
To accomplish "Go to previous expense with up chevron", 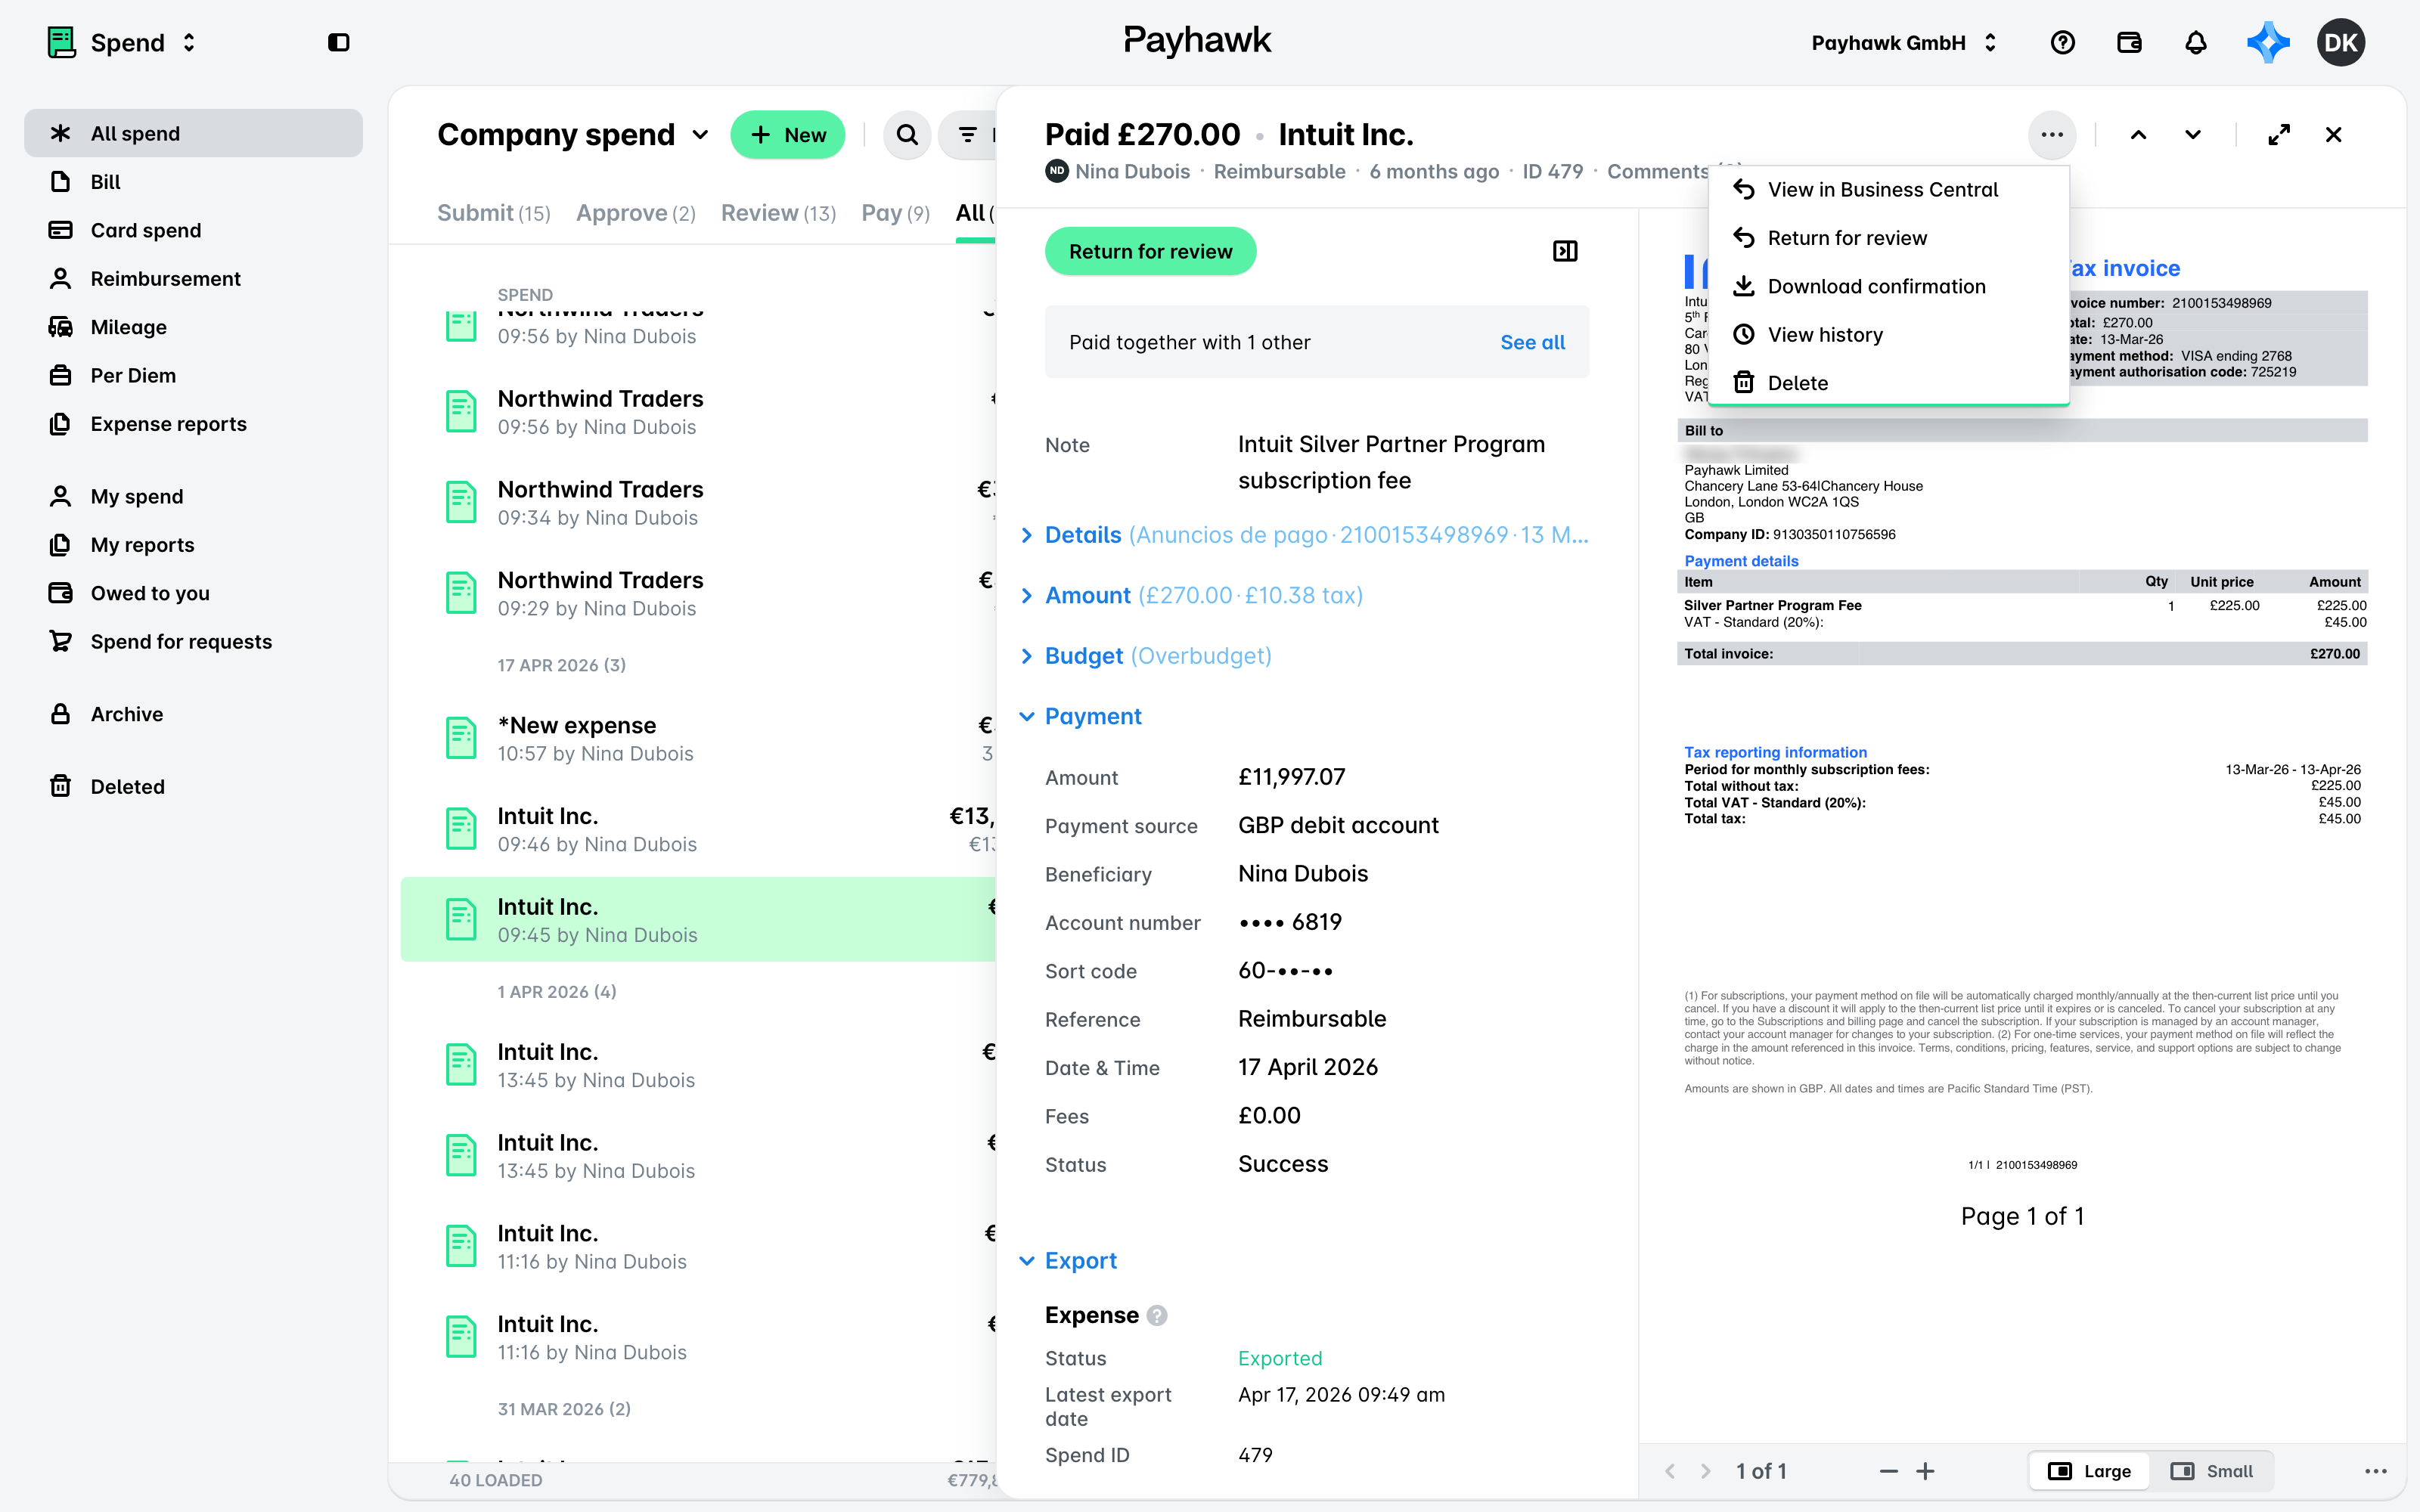I will [2138, 135].
